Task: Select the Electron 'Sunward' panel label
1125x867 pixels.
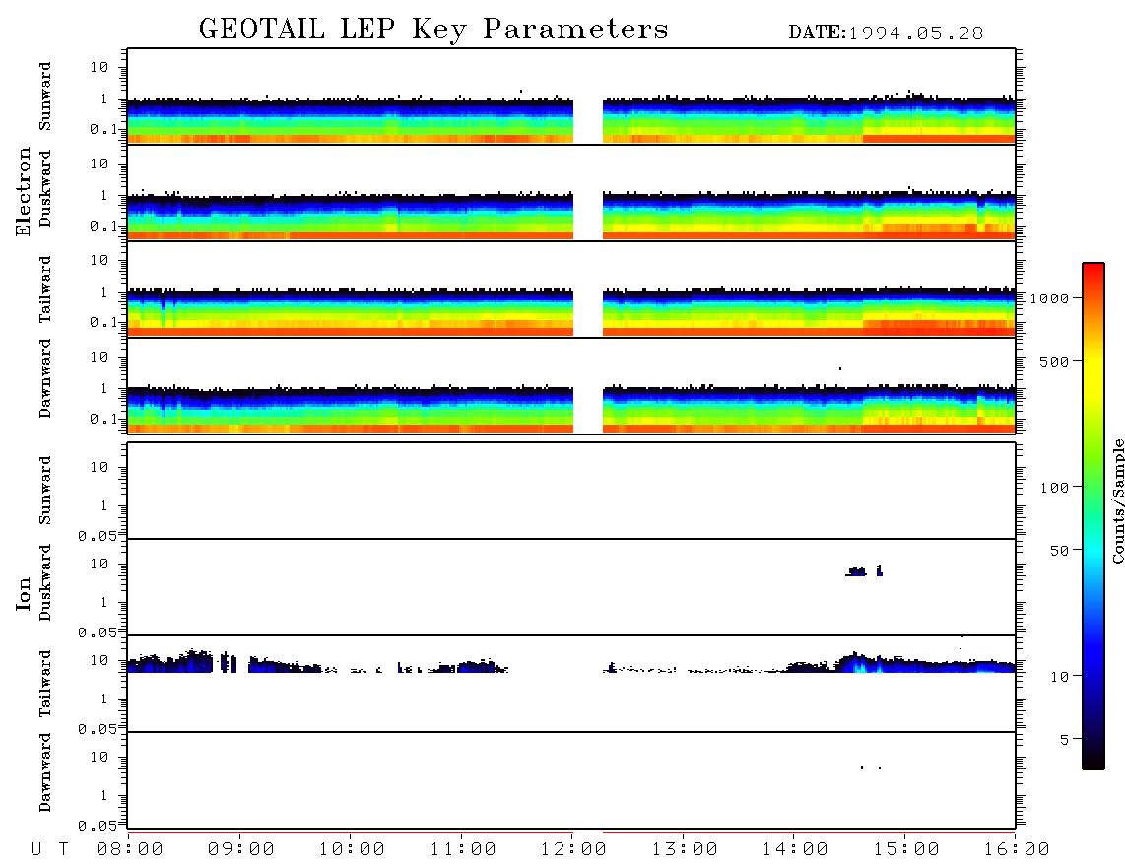Action: click(45, 97)
